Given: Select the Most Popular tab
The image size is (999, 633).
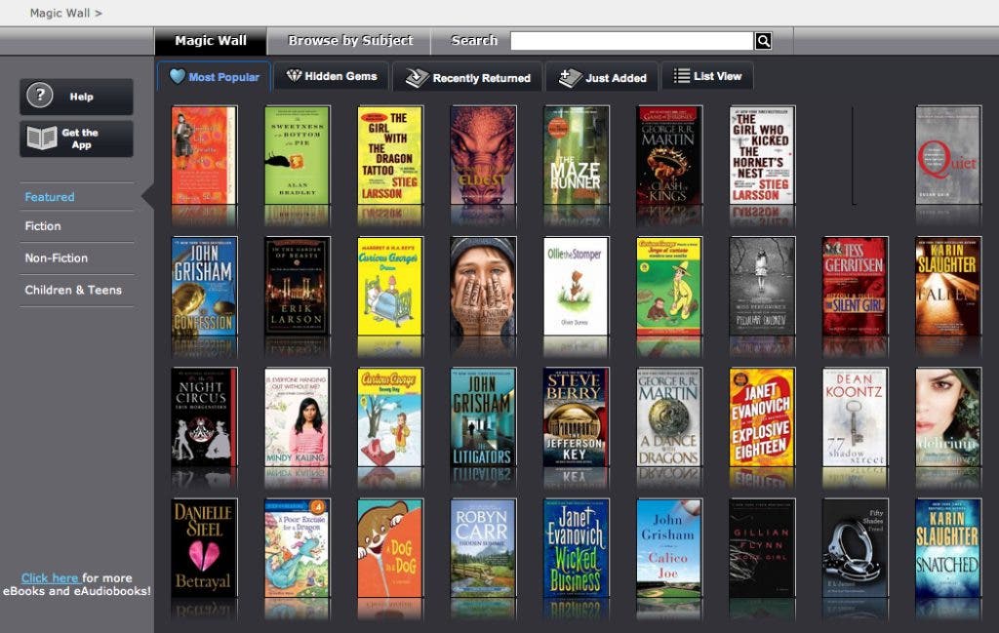Looking at the screenshot, I should [214, 77].
